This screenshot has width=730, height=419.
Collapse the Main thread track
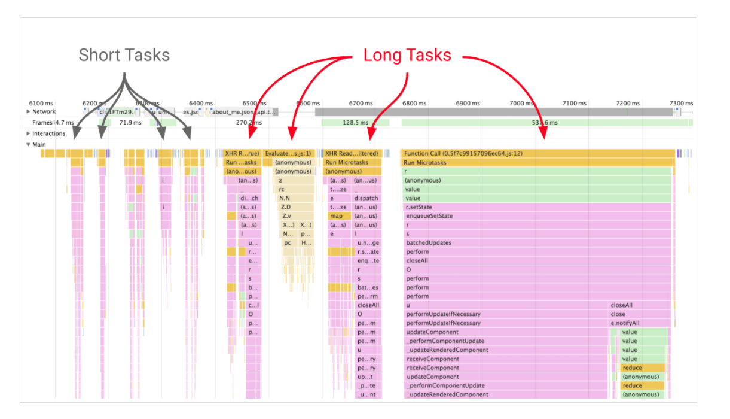(x=28, y=144)
